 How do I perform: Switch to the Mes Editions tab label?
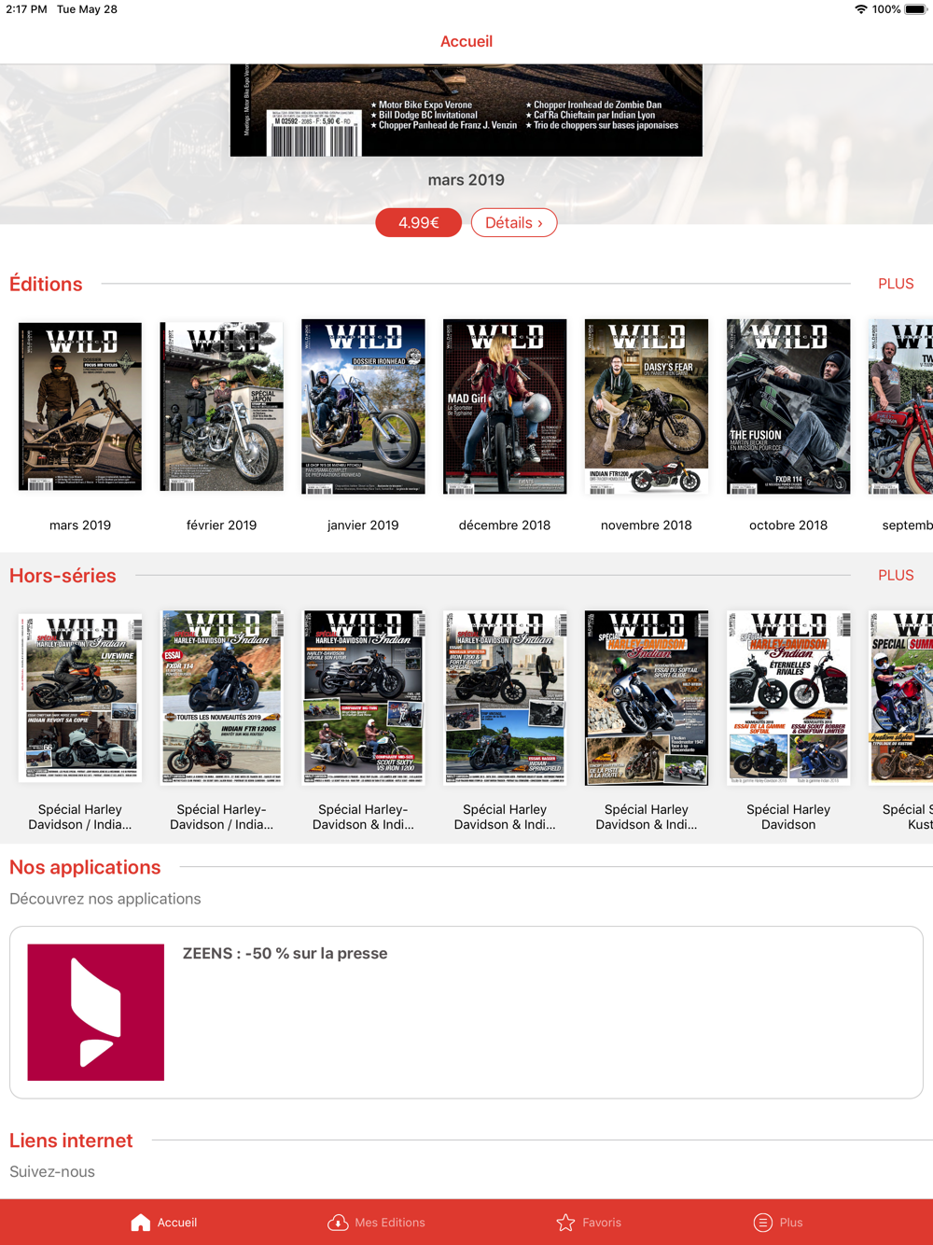click(390, 1223)
